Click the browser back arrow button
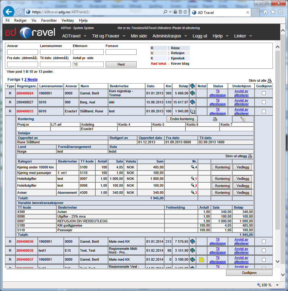Screen dimensions: 288x291 point(9,12)
